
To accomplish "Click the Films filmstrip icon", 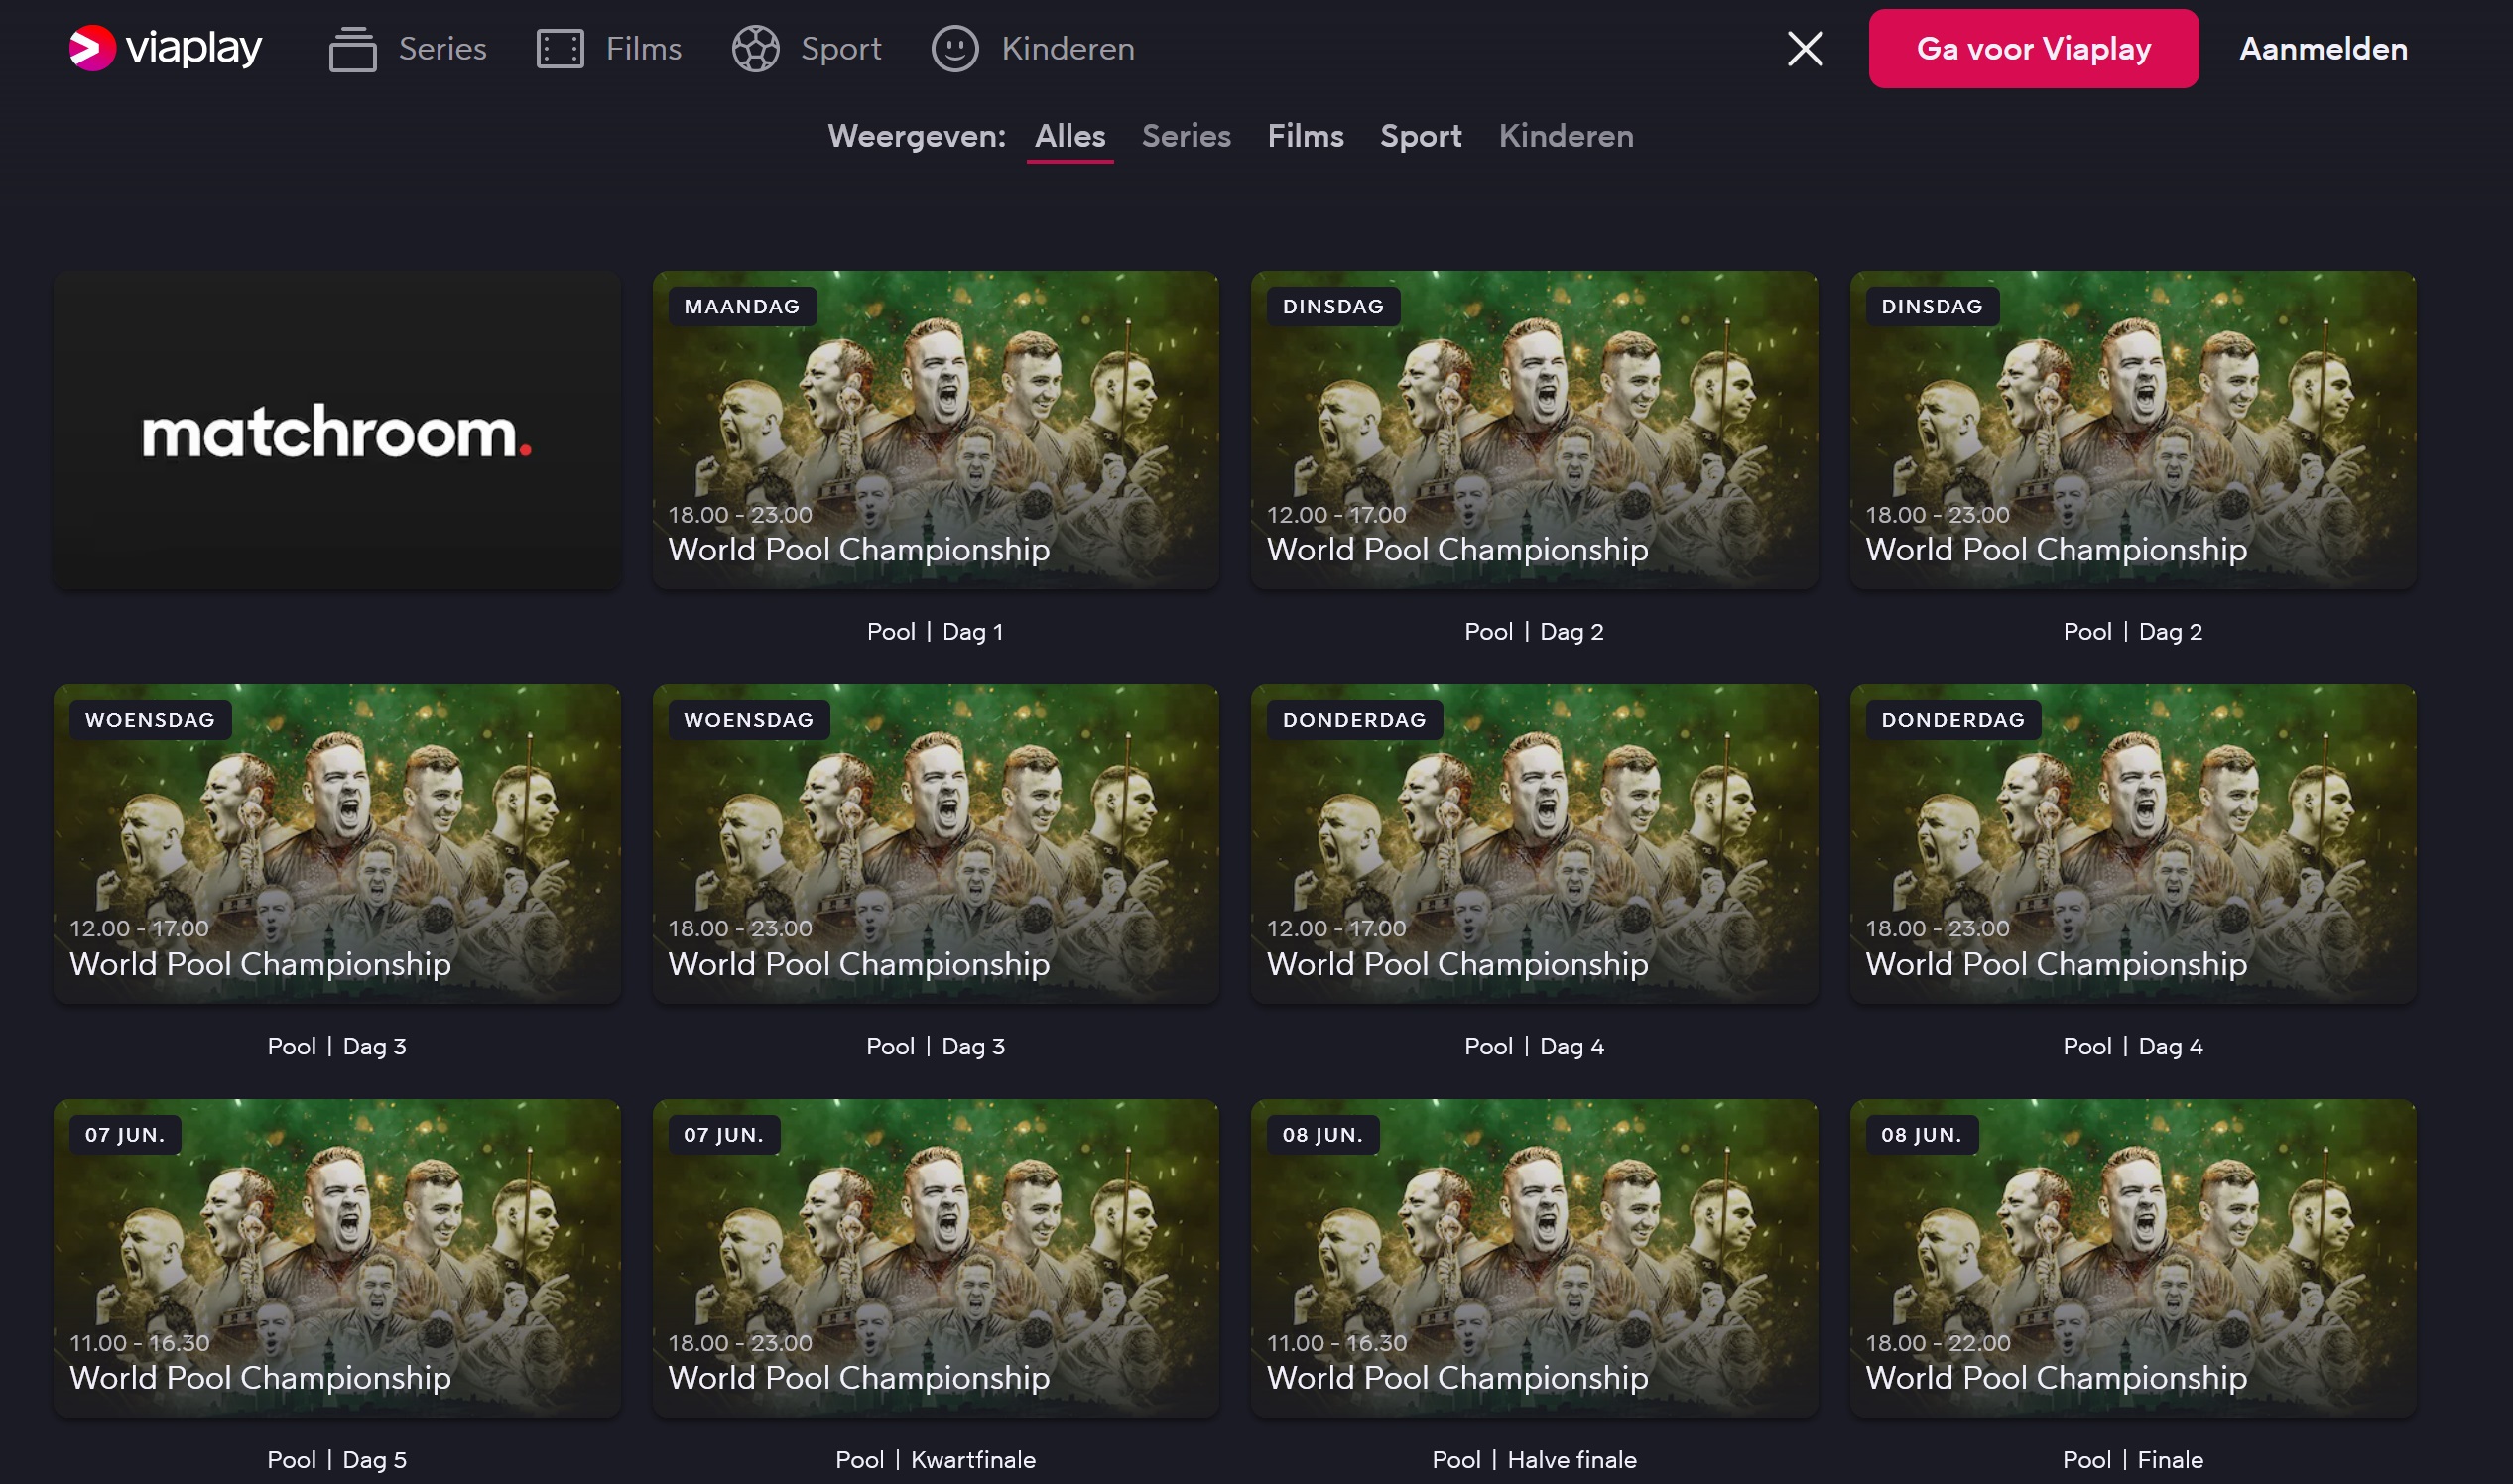I will (560, 49).
